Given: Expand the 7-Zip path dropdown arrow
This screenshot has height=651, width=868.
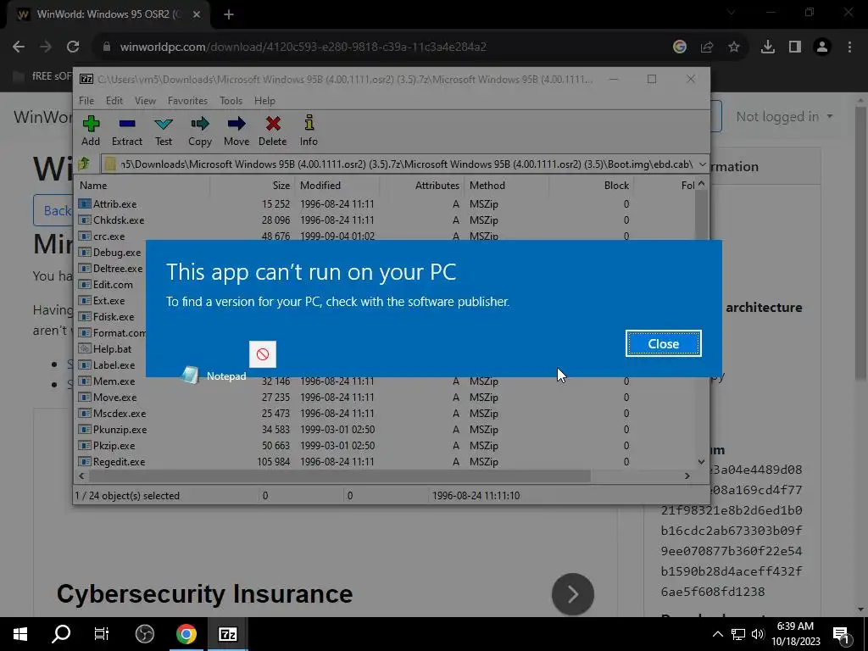Looking at the screenshot, I should pos(702,164).
